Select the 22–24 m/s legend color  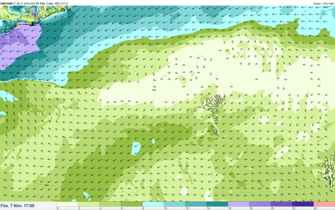[303, 204]
